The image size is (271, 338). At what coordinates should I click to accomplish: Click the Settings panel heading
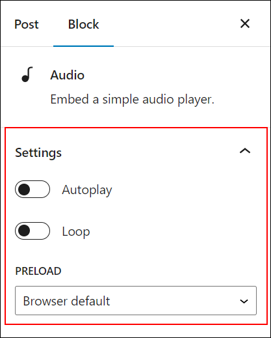(x=38, y=153)
